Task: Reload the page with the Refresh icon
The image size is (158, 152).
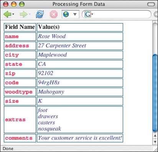Action: point(40,14)
